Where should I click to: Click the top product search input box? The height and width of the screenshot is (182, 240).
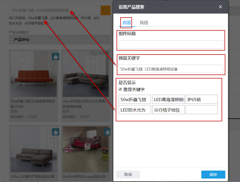(53, 10)
